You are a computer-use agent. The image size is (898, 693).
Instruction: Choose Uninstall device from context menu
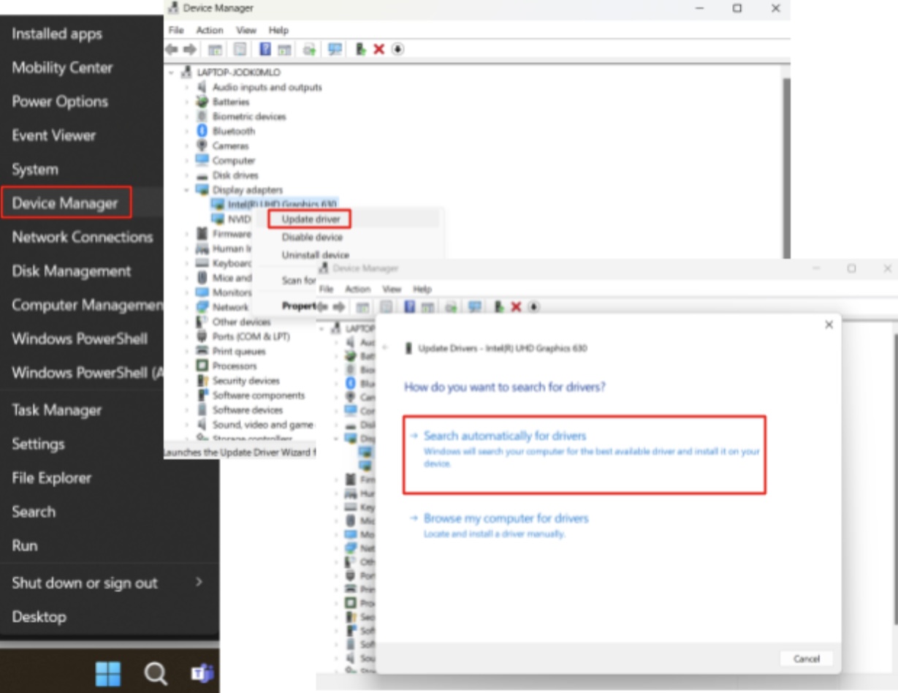point(316,255)
